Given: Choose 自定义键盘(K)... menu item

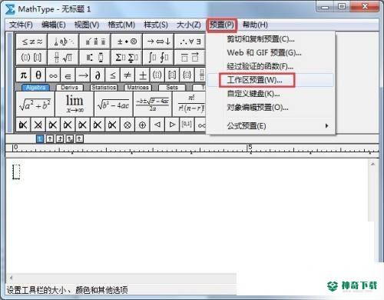Looking at the screenshot, I should [270, 94].
